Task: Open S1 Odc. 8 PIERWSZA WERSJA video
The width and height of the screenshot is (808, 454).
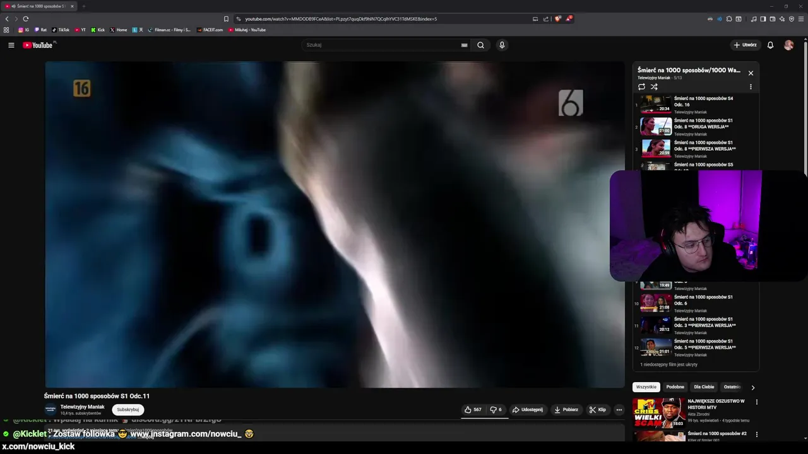Action: (696, 148)
